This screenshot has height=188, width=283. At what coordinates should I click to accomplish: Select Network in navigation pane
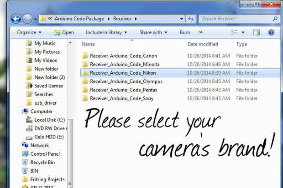tap(40, 146)
